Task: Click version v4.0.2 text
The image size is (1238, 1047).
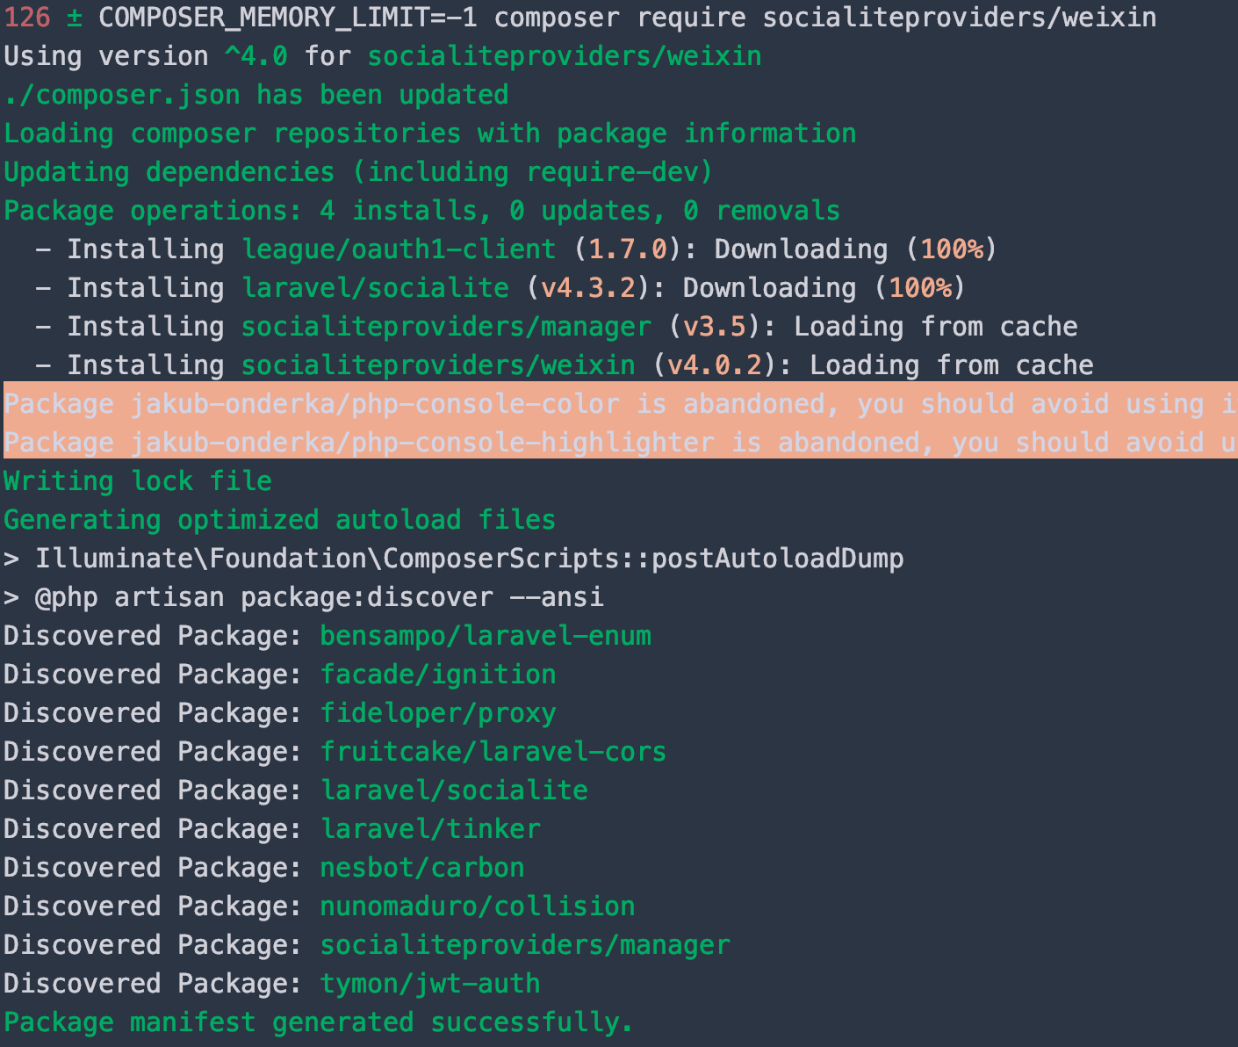Action: 715,365
